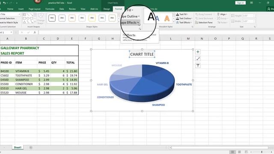Apply the blue WordArt style
Screen dimensions: 274x154
(157, 18)
